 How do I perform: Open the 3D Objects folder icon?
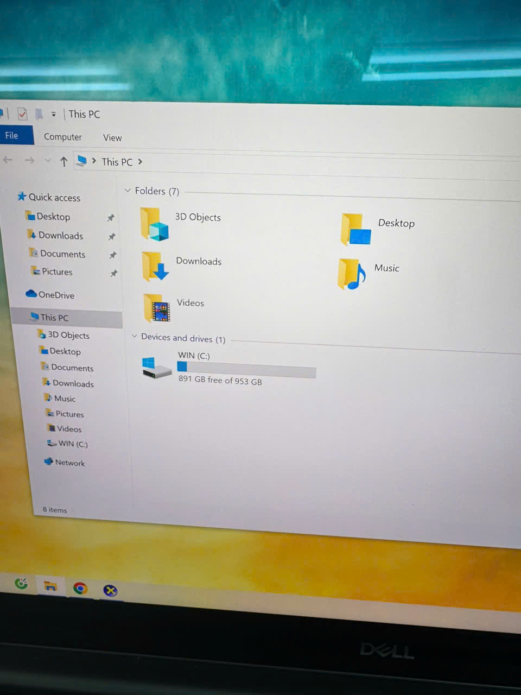tap(154, 224)
